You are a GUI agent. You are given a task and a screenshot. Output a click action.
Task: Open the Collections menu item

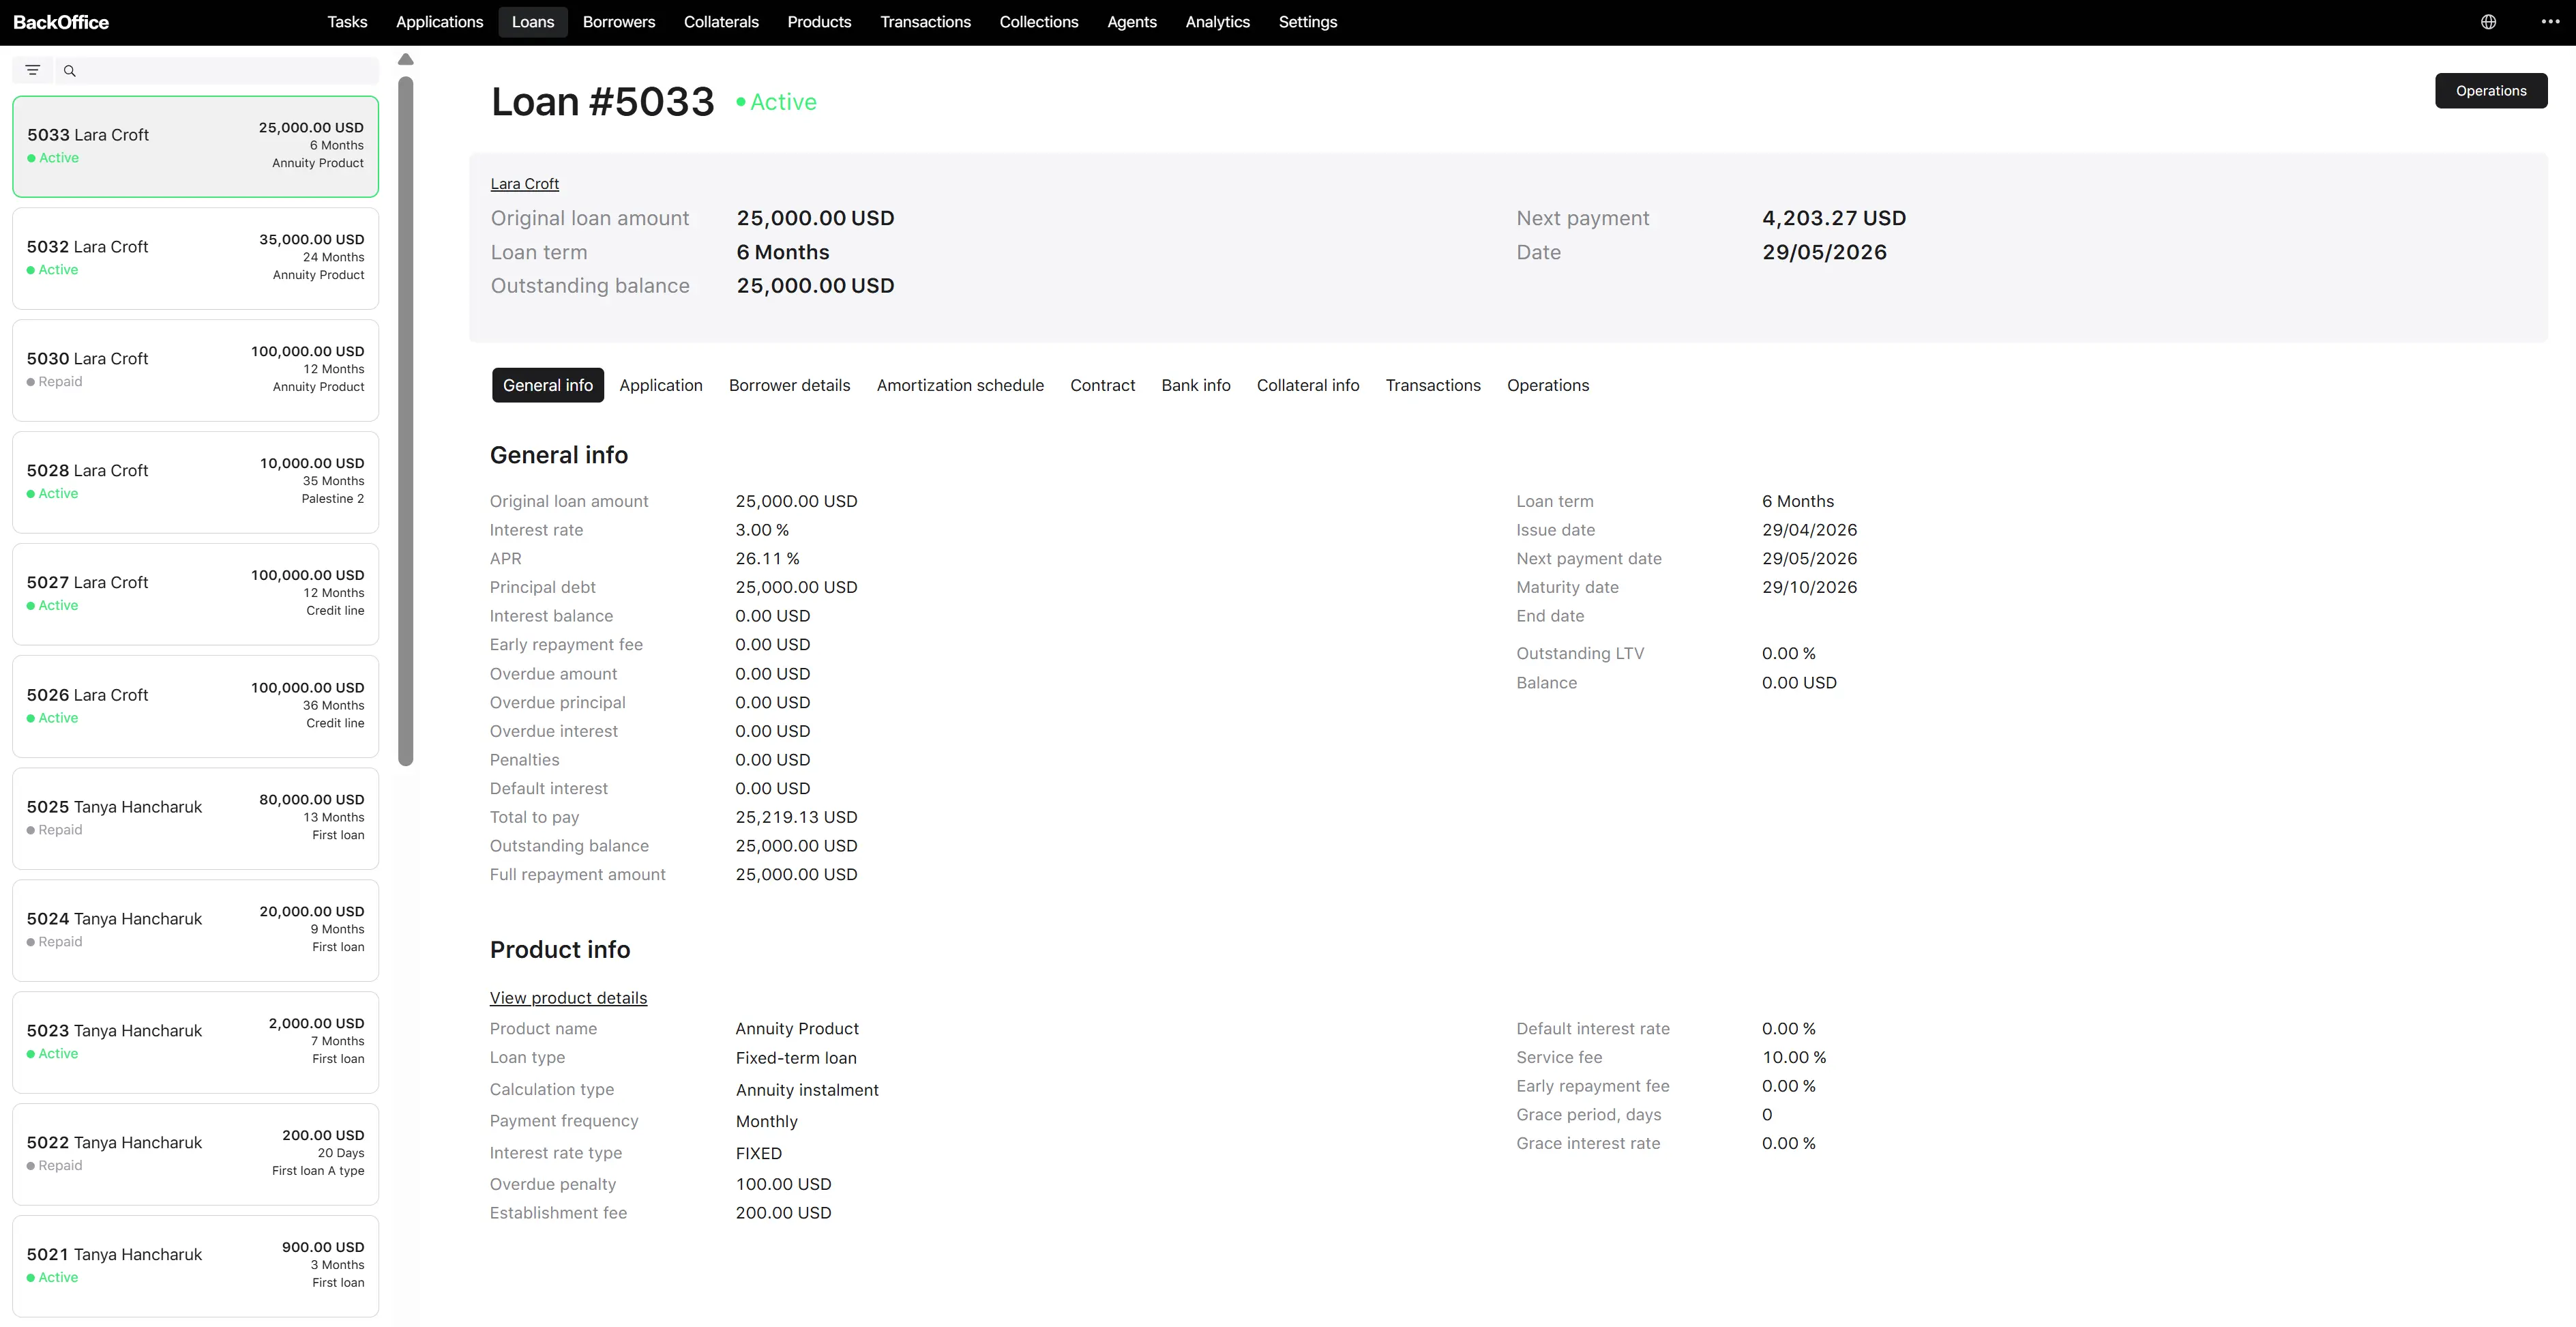tap(1038, 22)
